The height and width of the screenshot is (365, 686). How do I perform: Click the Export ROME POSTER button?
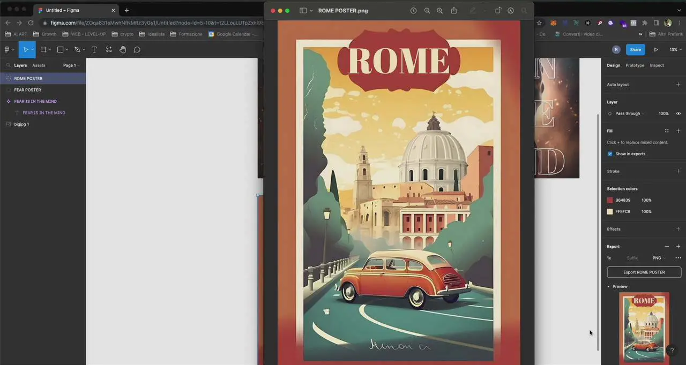pyautogui.click(x=644, y=272)
